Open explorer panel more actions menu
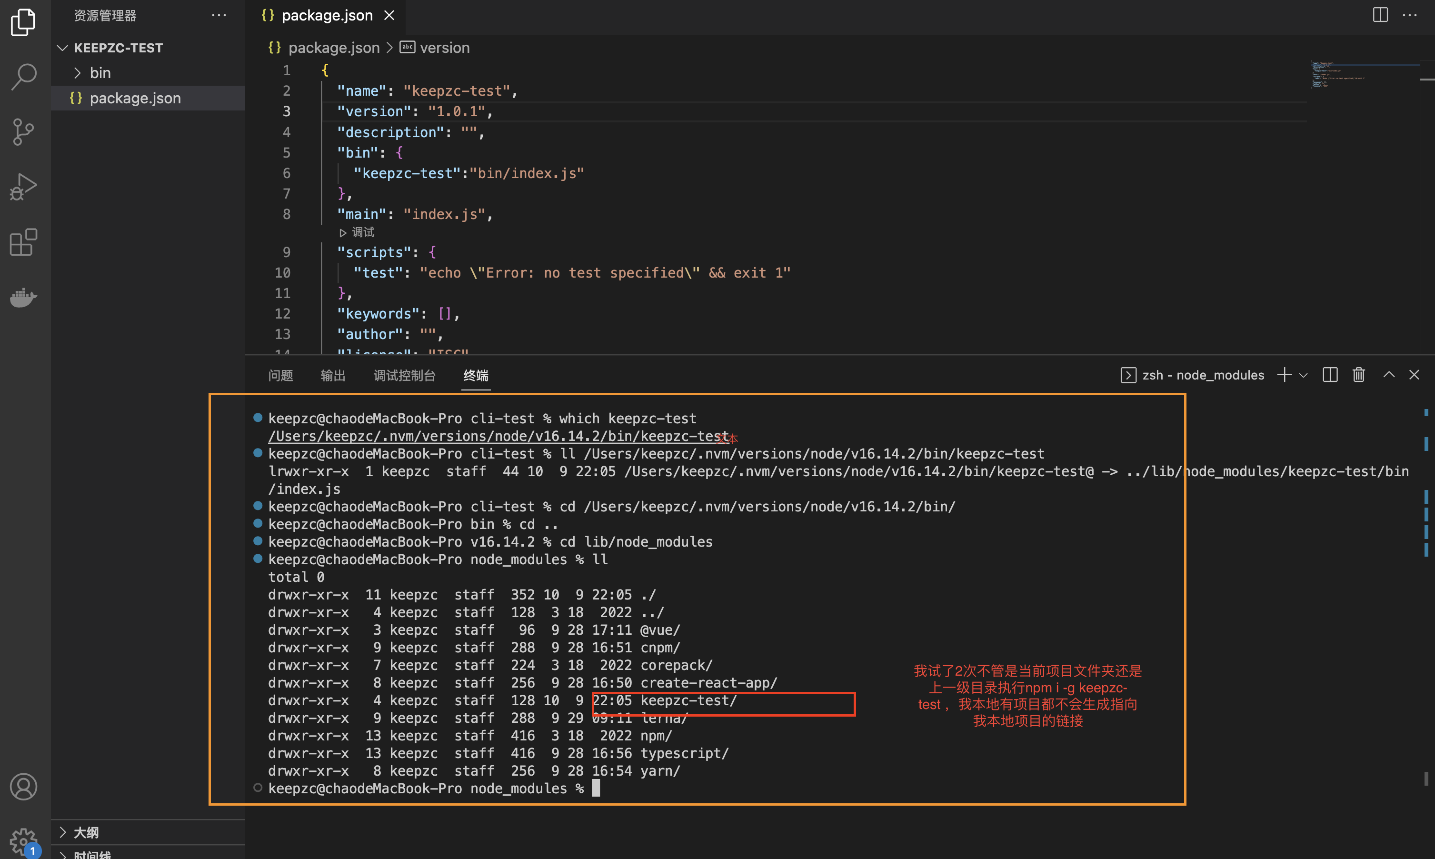 coord(219,16)
